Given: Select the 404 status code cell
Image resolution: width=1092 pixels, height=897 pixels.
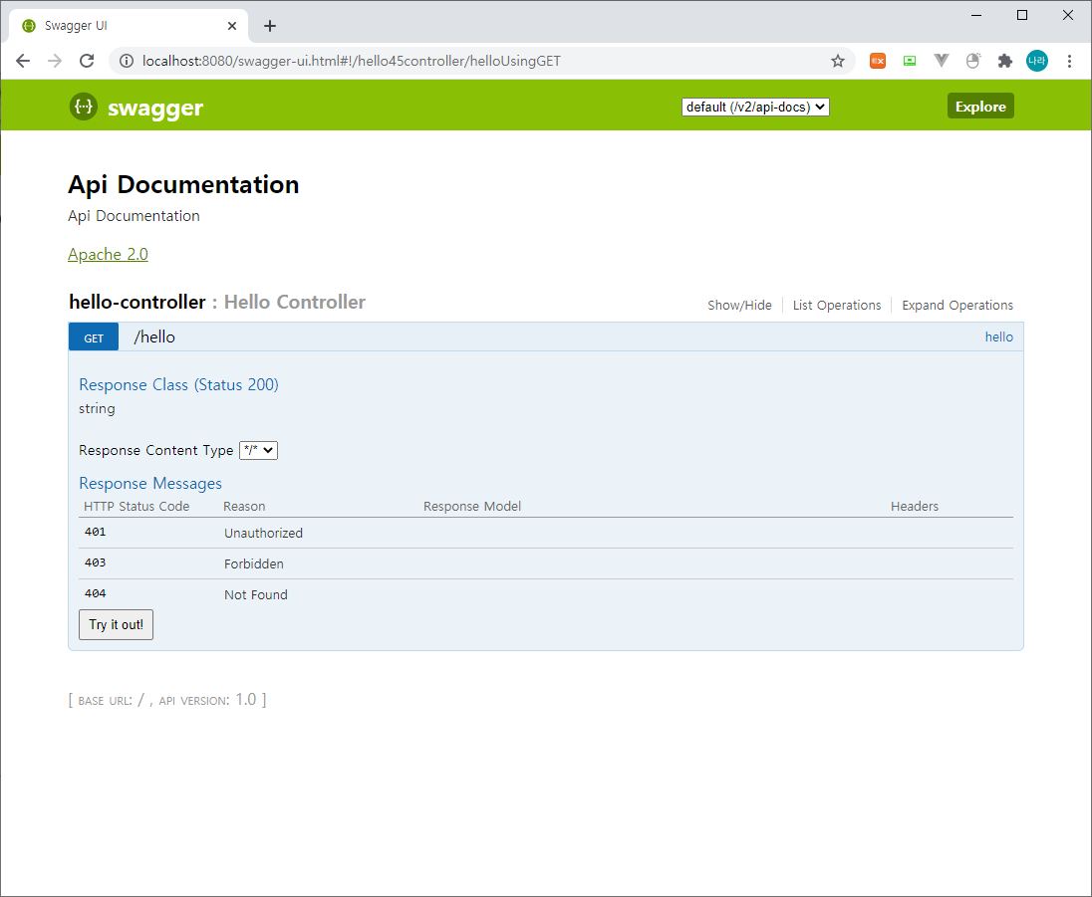Looking at the screenshot, I should pos(95,593).
